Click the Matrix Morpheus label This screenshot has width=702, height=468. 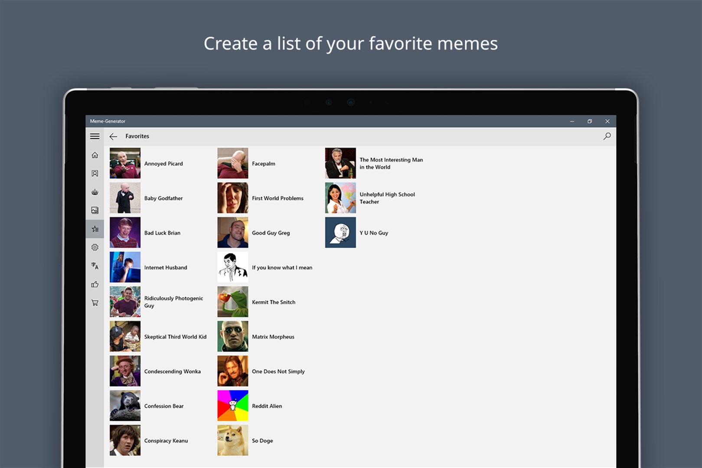point(273,337)
